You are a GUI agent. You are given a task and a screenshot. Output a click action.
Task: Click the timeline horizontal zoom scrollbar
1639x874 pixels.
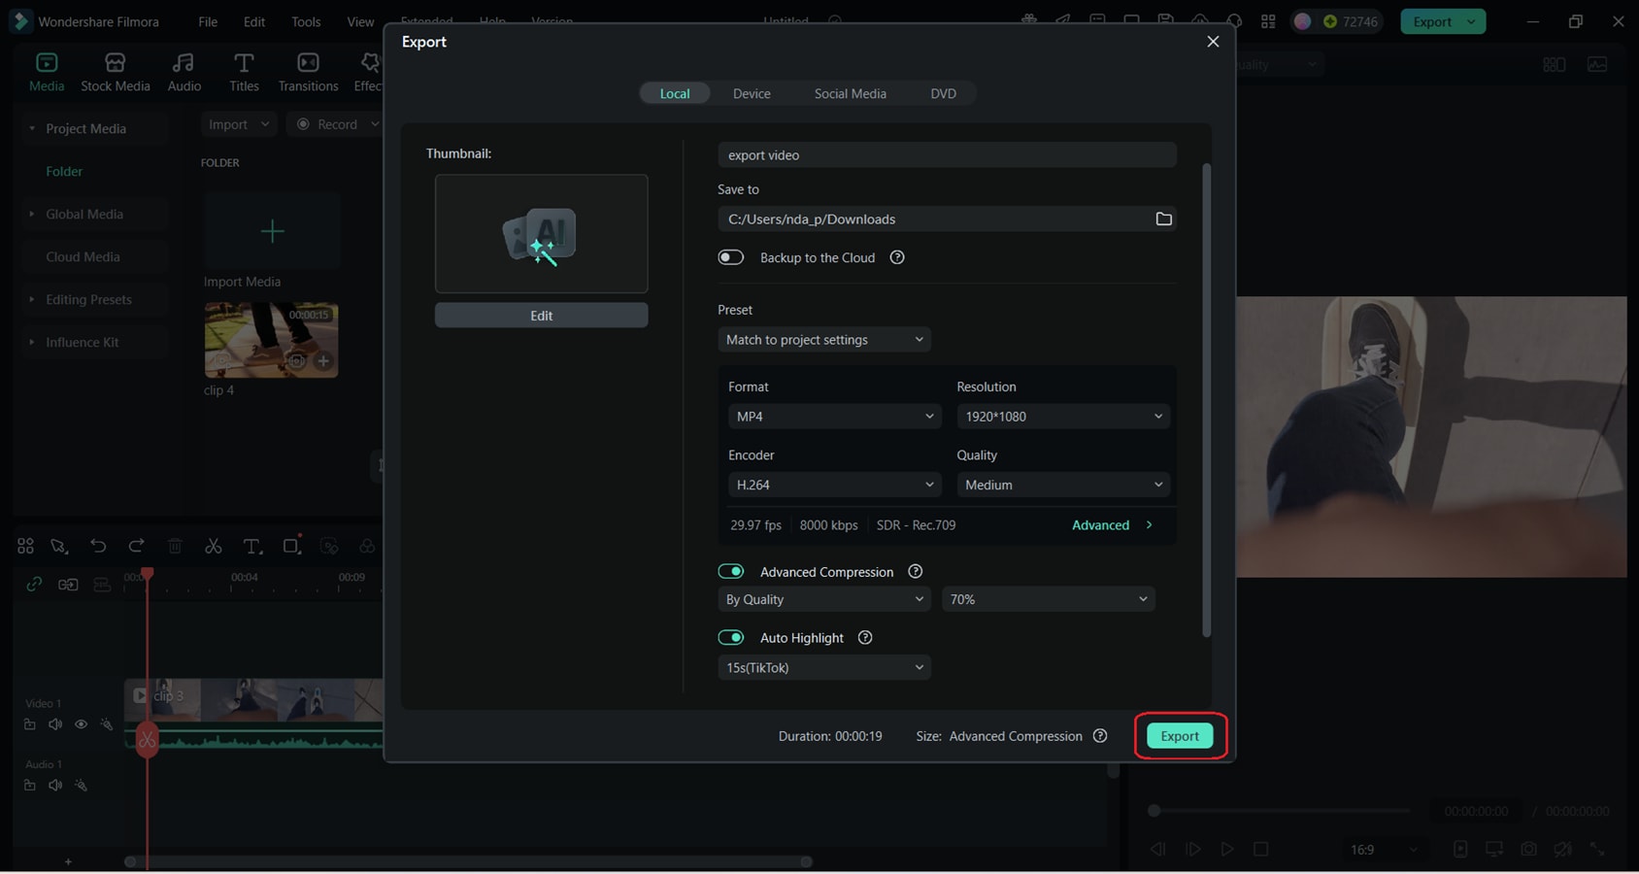(x=468, y=861)
